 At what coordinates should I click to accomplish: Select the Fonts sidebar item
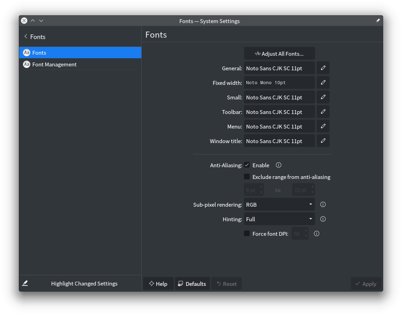click(39, 53)
